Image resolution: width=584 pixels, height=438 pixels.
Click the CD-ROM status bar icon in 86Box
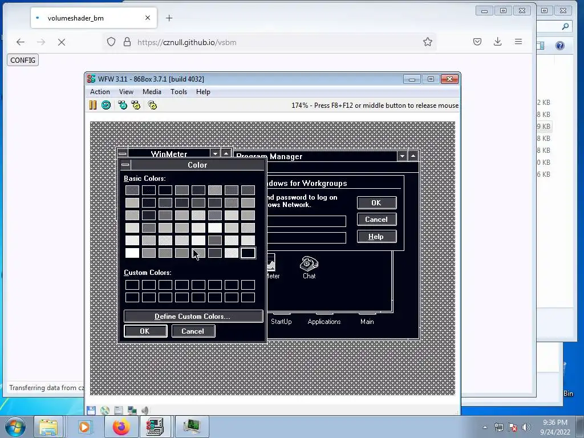(105, 411)
